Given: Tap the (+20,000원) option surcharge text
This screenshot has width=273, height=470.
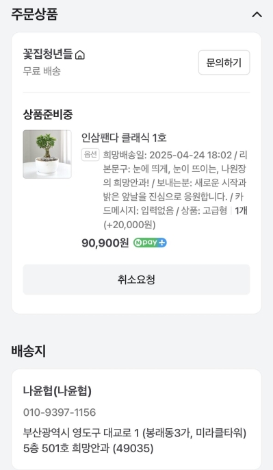Looking at the screenshot, I should pos(129,225).
